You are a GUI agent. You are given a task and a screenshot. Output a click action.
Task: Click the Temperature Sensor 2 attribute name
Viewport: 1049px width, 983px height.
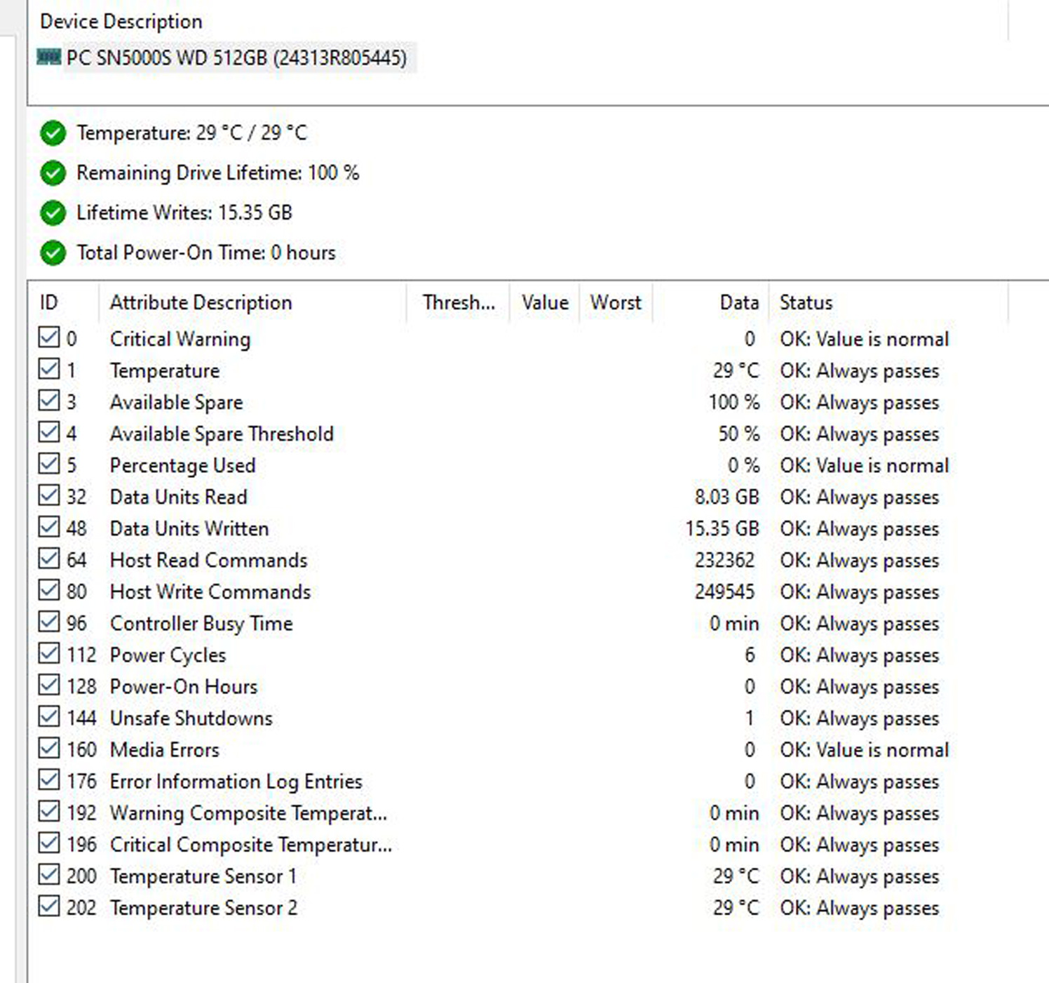(203, 908)
